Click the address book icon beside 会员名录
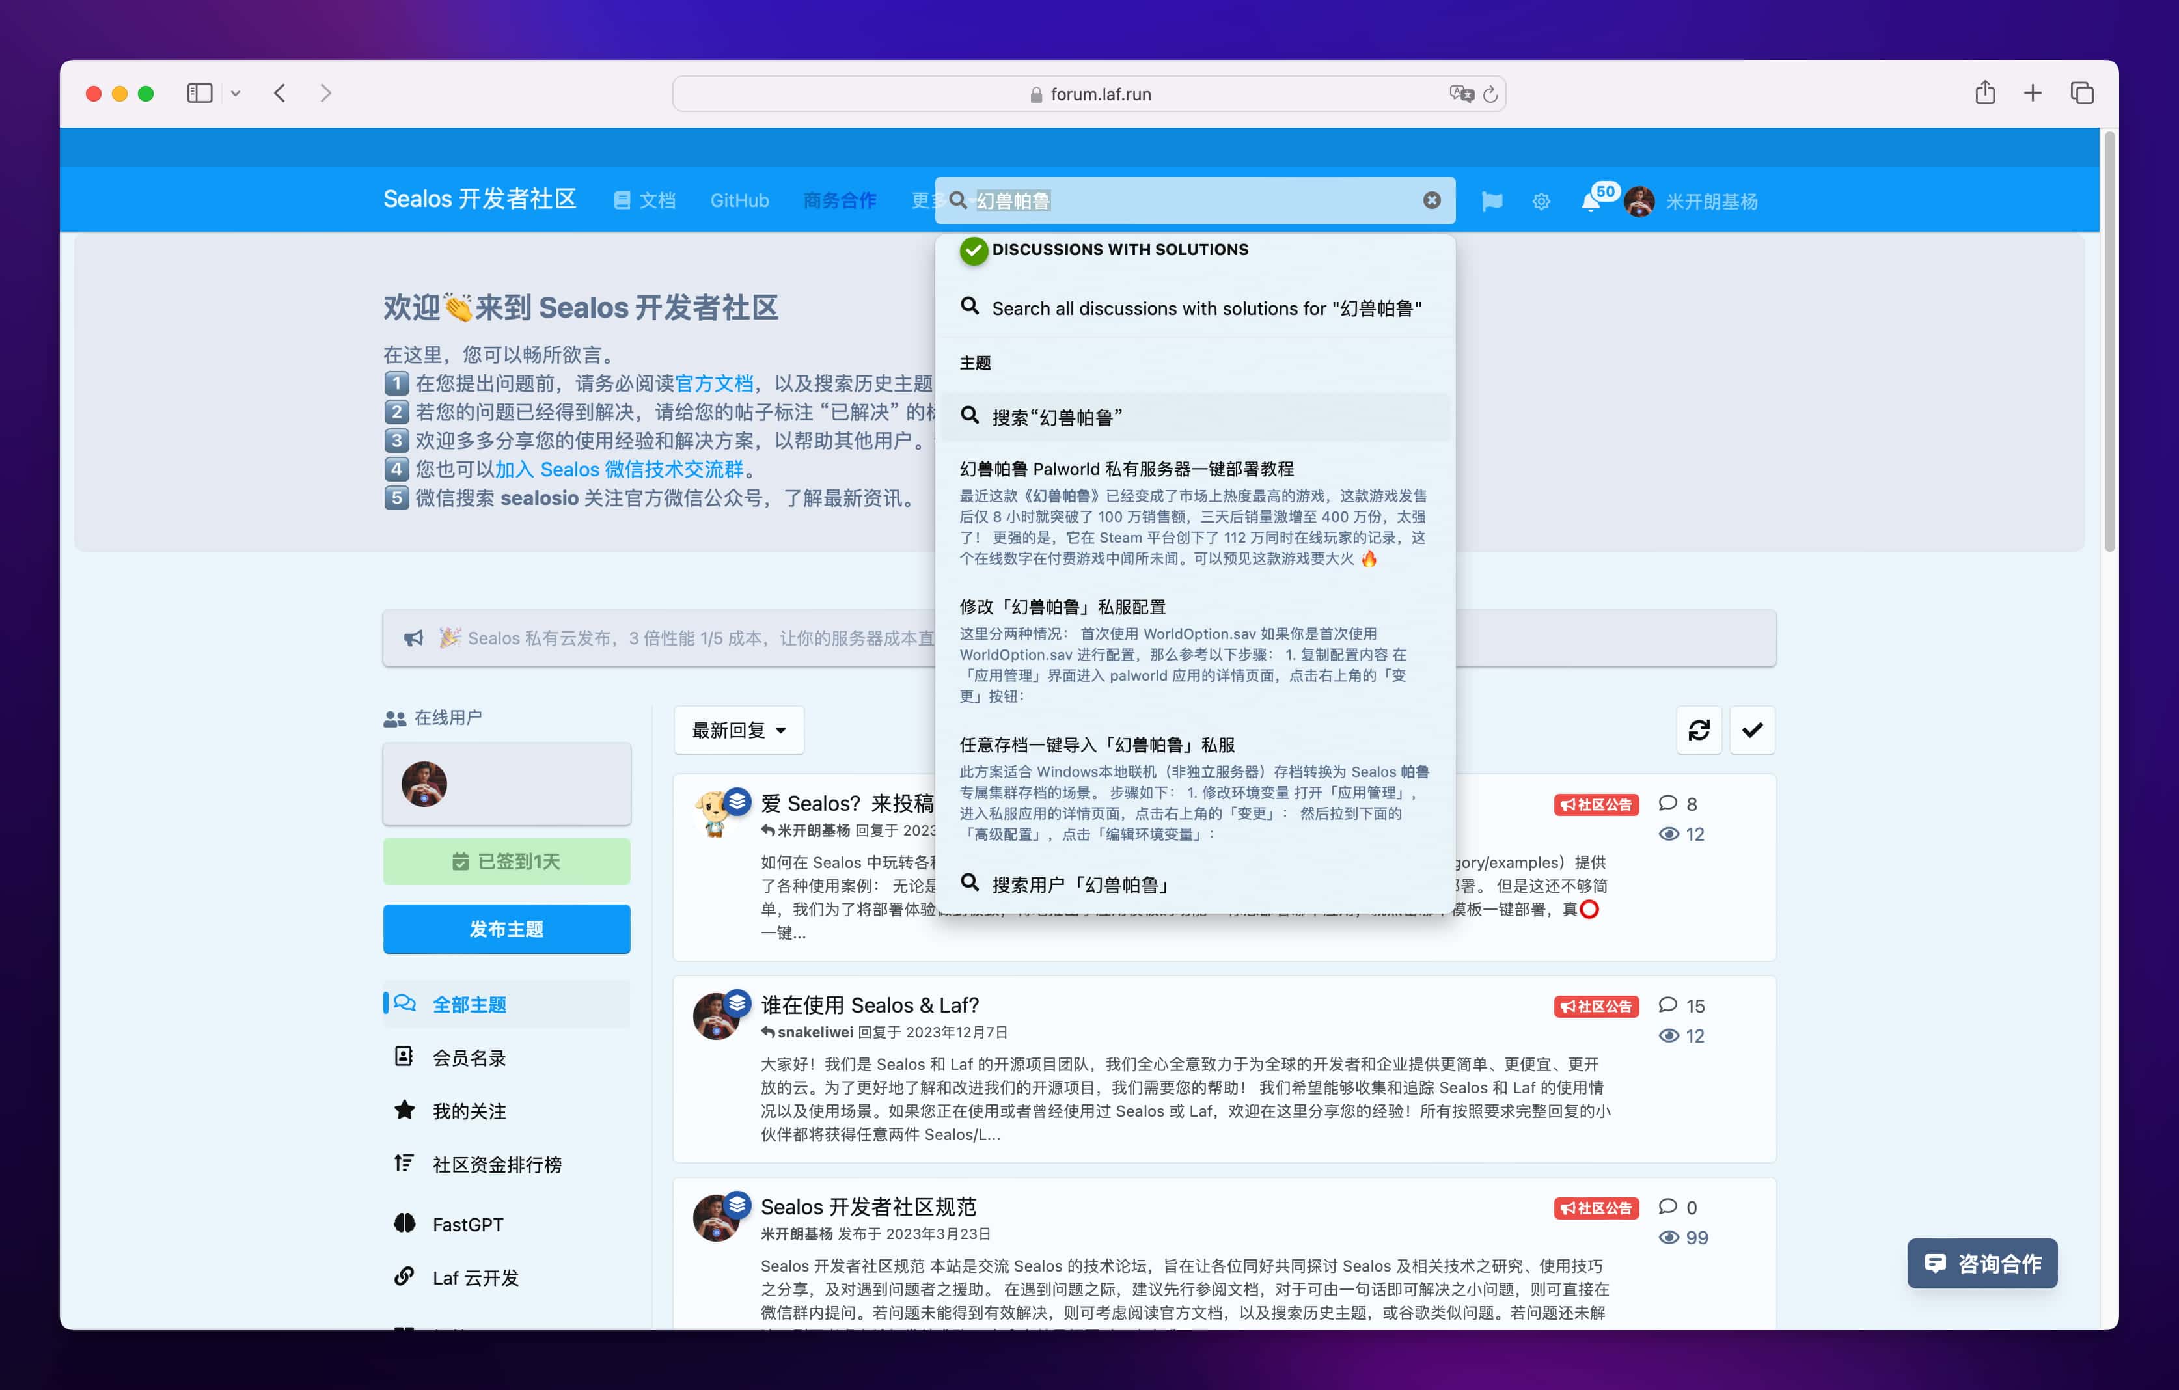 click(x=404, y=1057)
